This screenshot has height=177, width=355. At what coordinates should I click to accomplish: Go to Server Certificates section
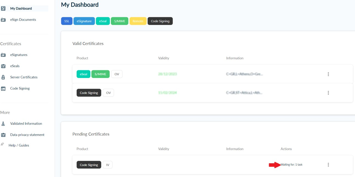24,77
